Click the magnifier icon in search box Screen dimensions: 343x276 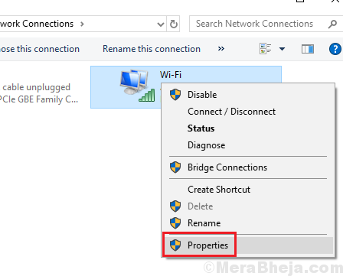point(332,24)
